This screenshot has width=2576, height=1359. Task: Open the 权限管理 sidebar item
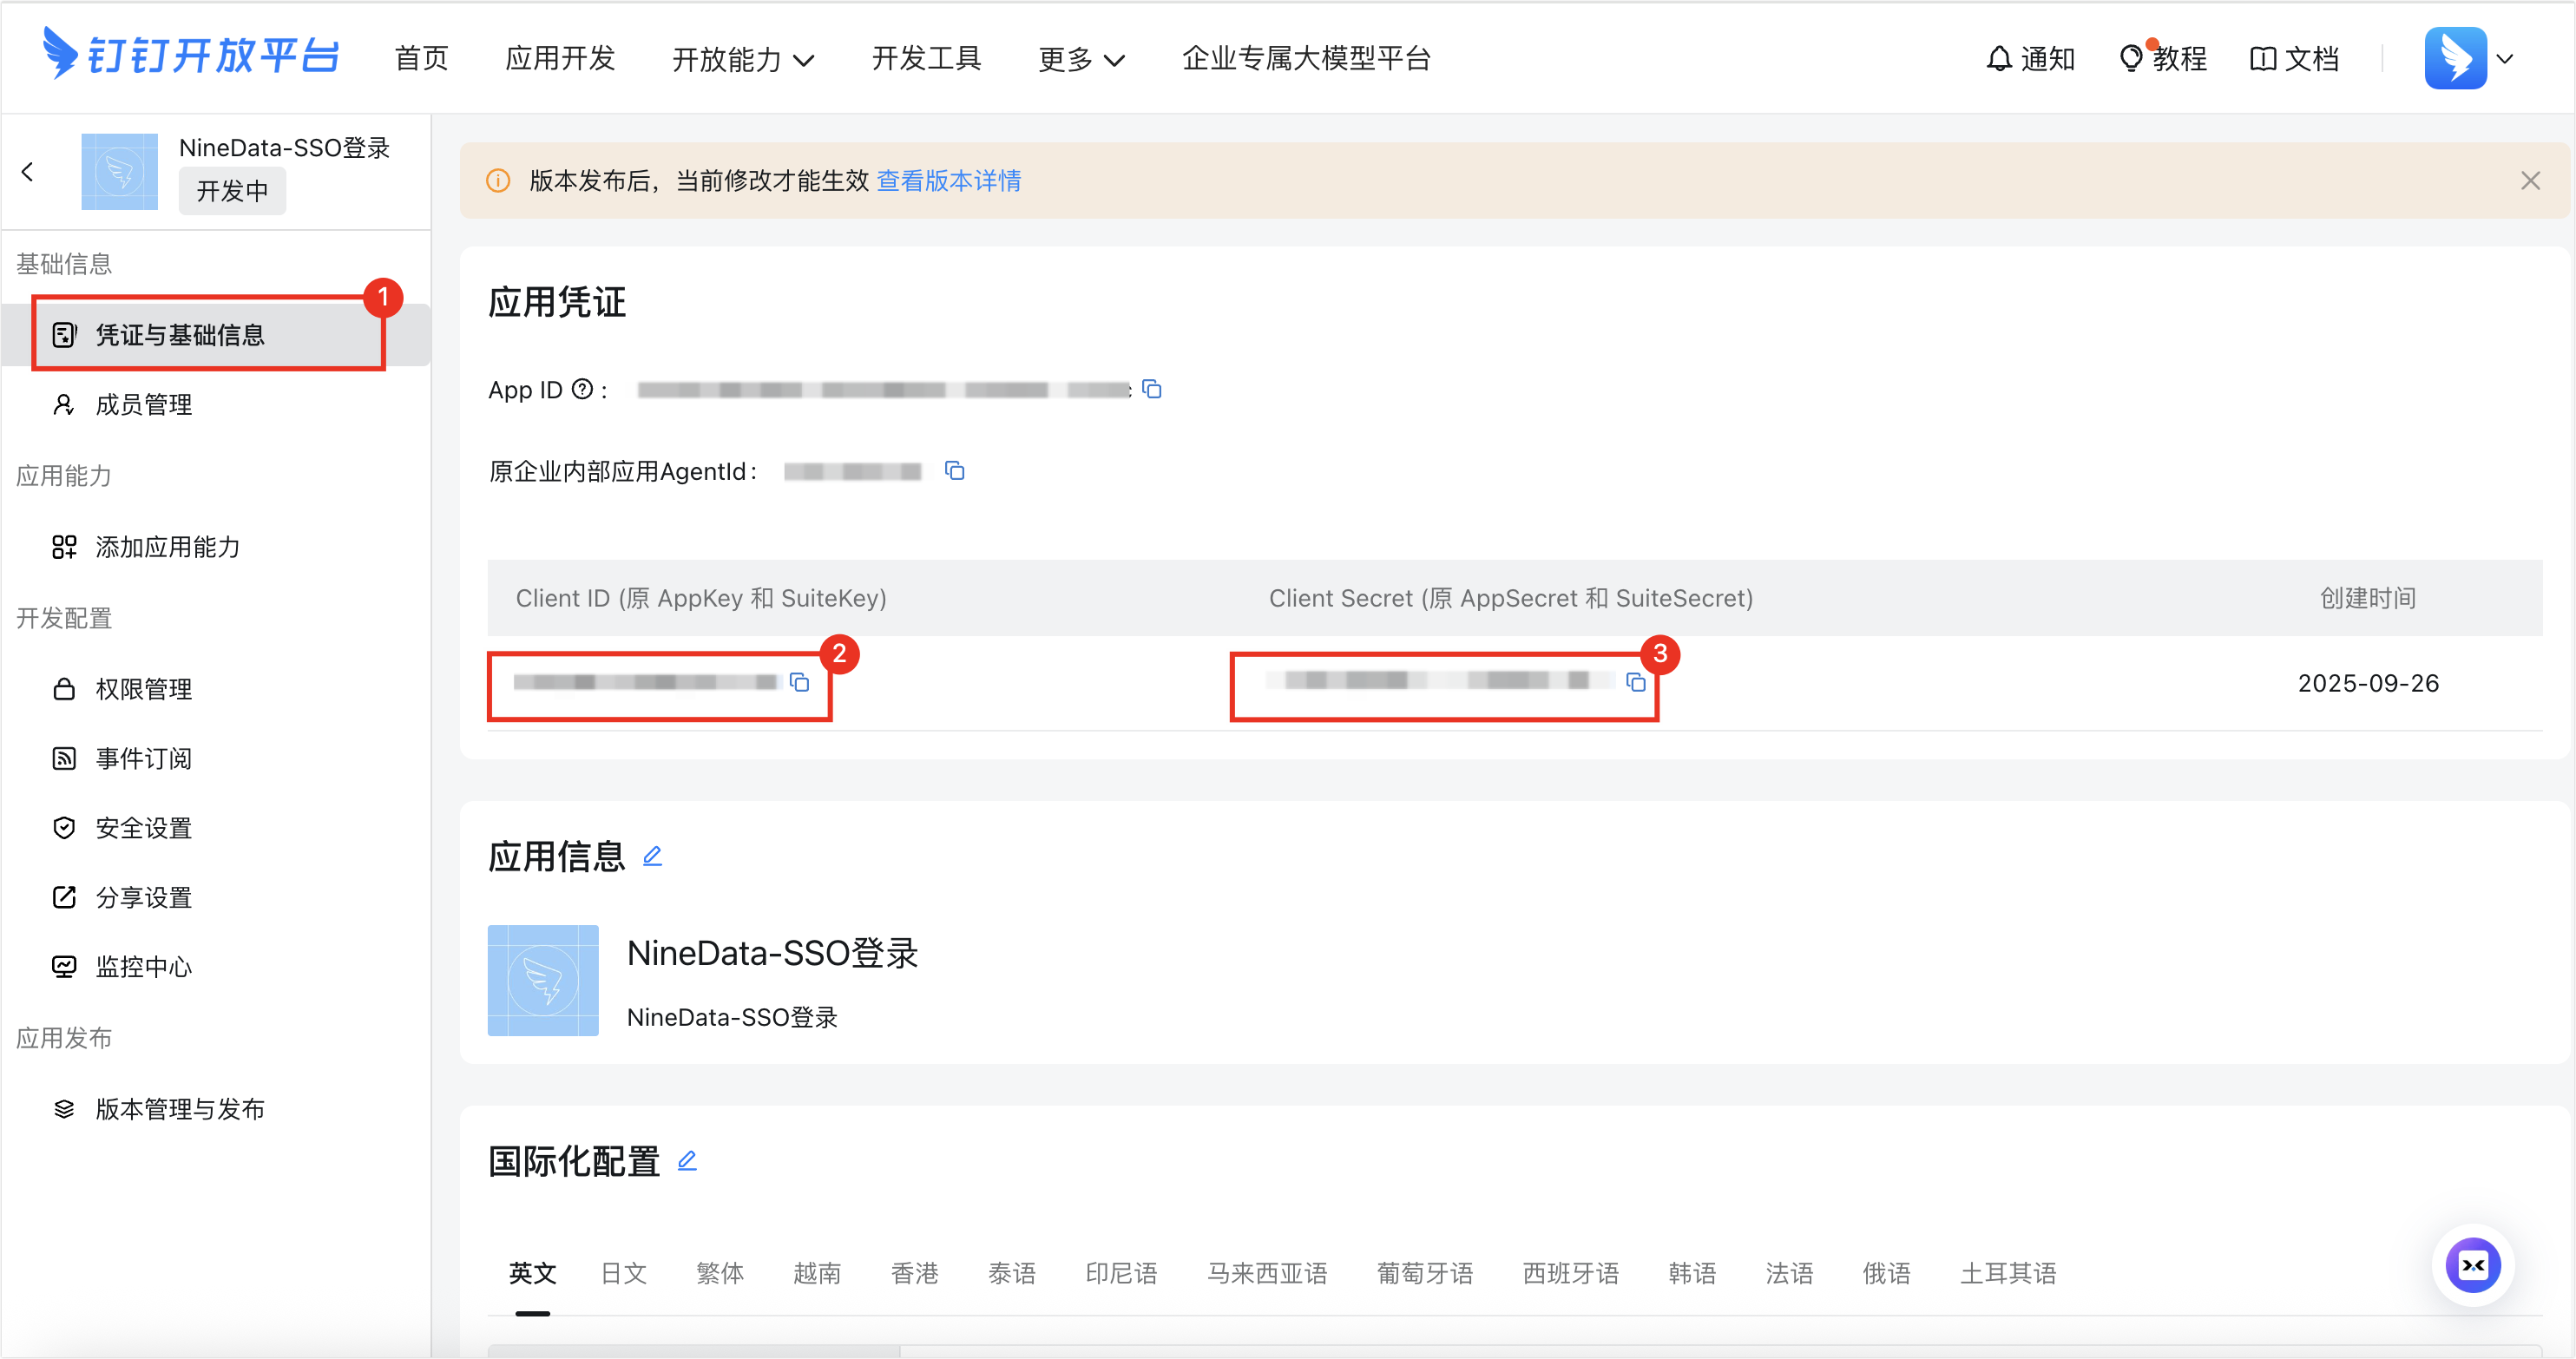[143, 689]
